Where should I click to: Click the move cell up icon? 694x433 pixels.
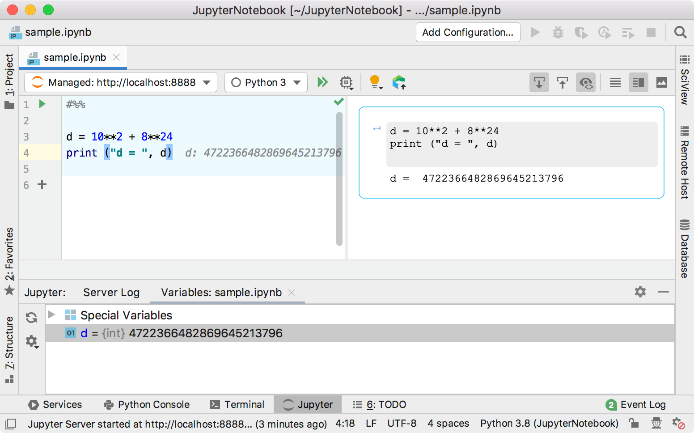pyautogui.click(x=563, y=82)
